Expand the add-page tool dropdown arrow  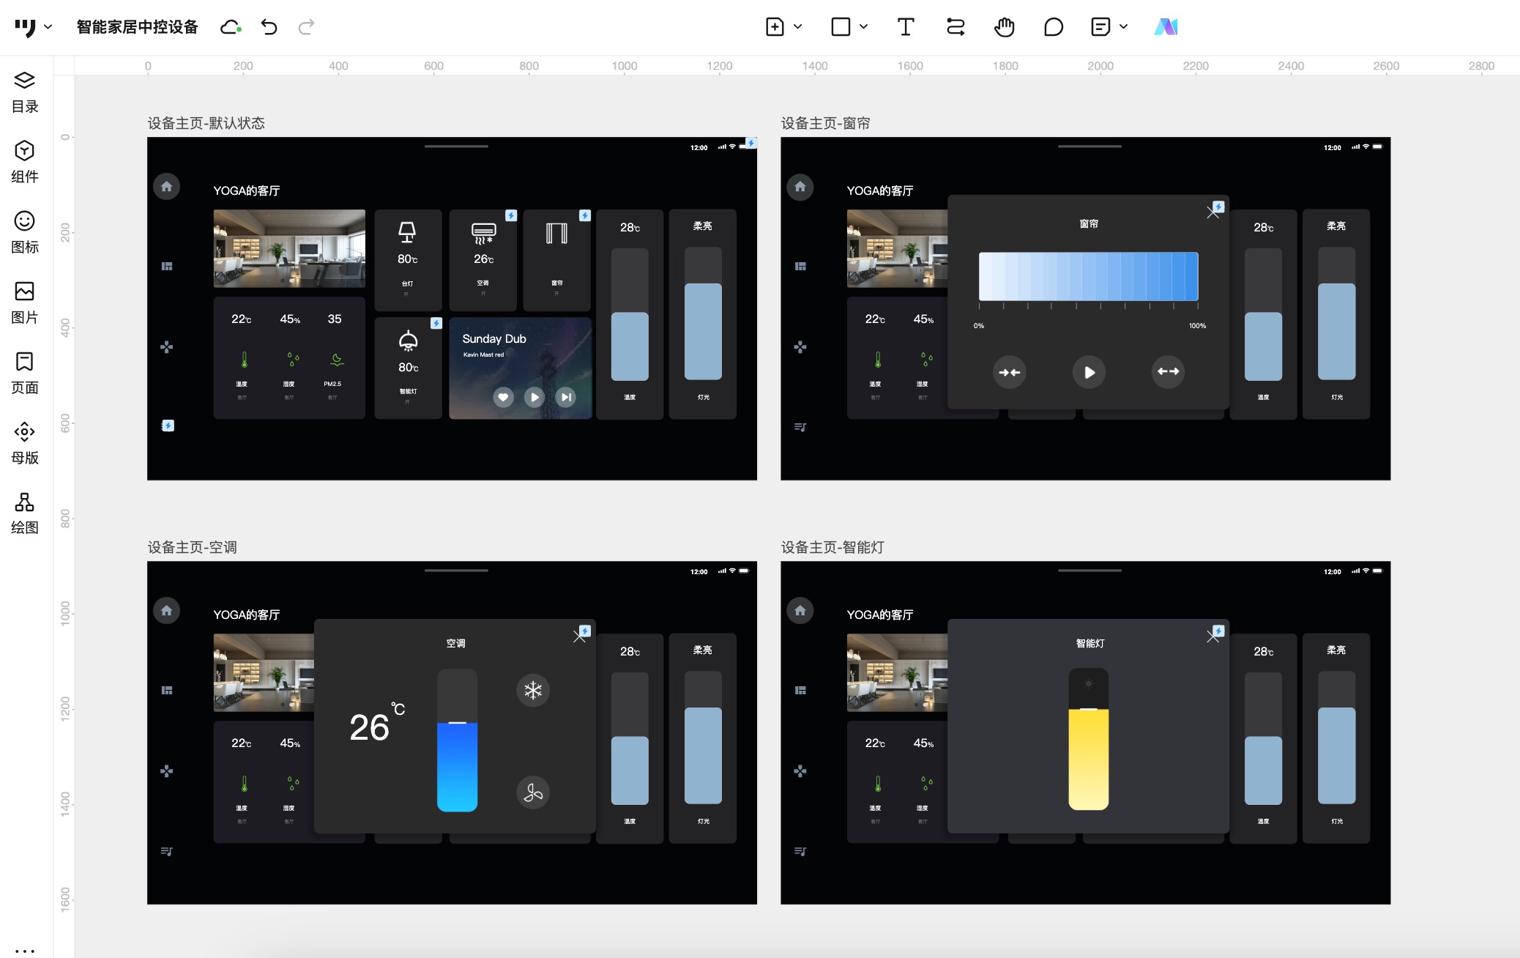point(798,27)
